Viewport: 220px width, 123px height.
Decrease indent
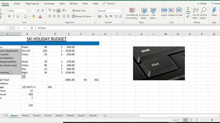pyautogui.click(x=64, y=16)
